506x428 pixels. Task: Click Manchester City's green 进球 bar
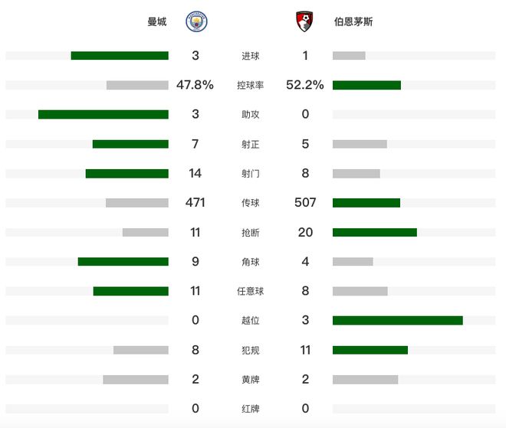(120, 56)
